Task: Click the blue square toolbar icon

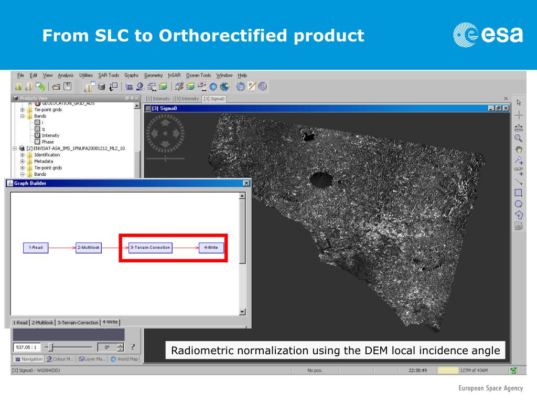Action: [129, 87]
